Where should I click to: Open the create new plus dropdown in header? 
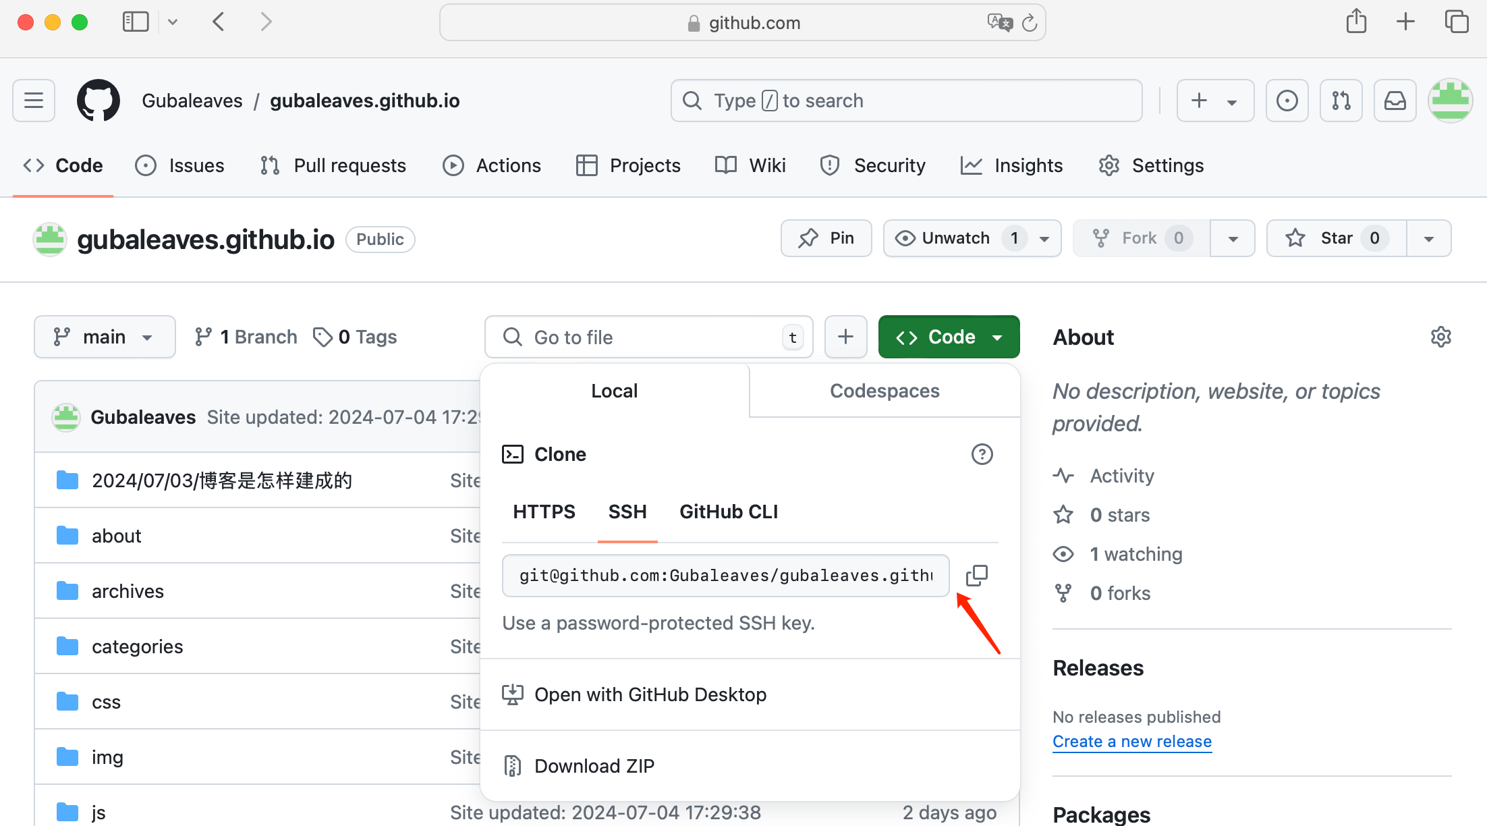pyautogui.click(x=1215, y=101)
